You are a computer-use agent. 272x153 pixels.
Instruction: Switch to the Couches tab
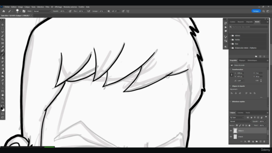point(240,113)
